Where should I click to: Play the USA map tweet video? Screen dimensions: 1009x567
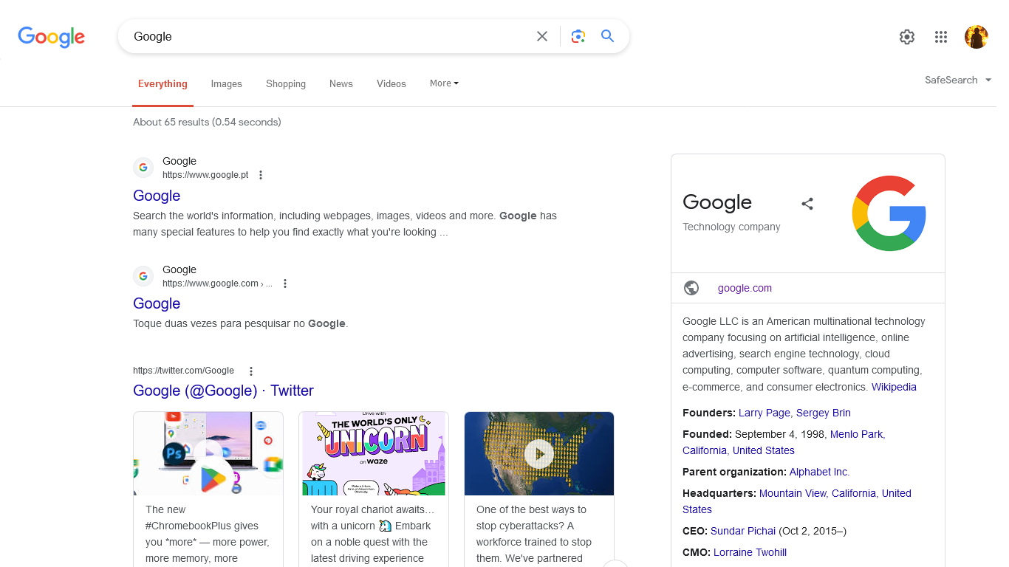click(539, 454)
